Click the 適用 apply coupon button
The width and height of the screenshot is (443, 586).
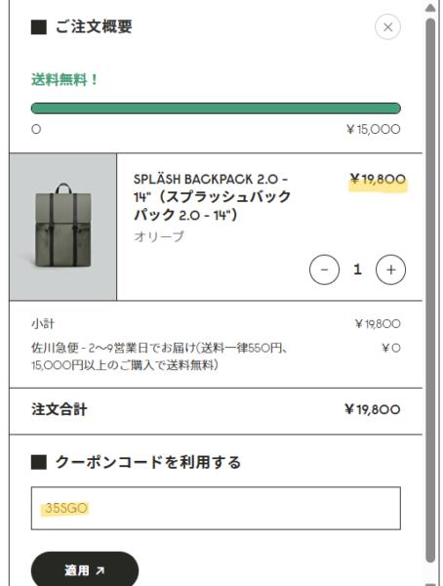pos(85,570)
